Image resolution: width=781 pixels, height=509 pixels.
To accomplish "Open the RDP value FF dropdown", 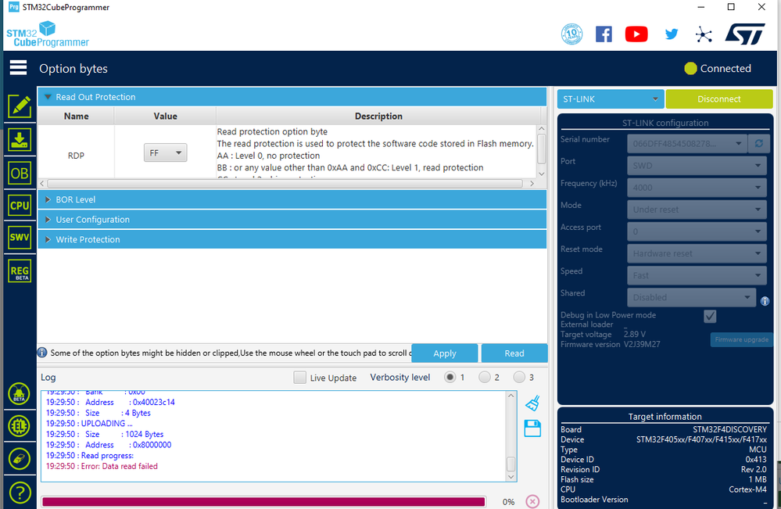I will coord(166,153).
